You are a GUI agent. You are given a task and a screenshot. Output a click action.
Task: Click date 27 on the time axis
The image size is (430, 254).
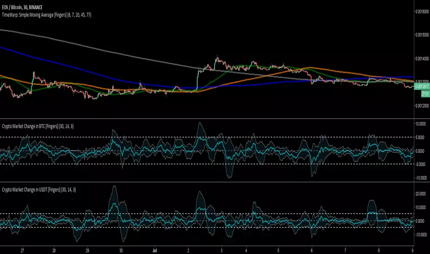(22, 250)
